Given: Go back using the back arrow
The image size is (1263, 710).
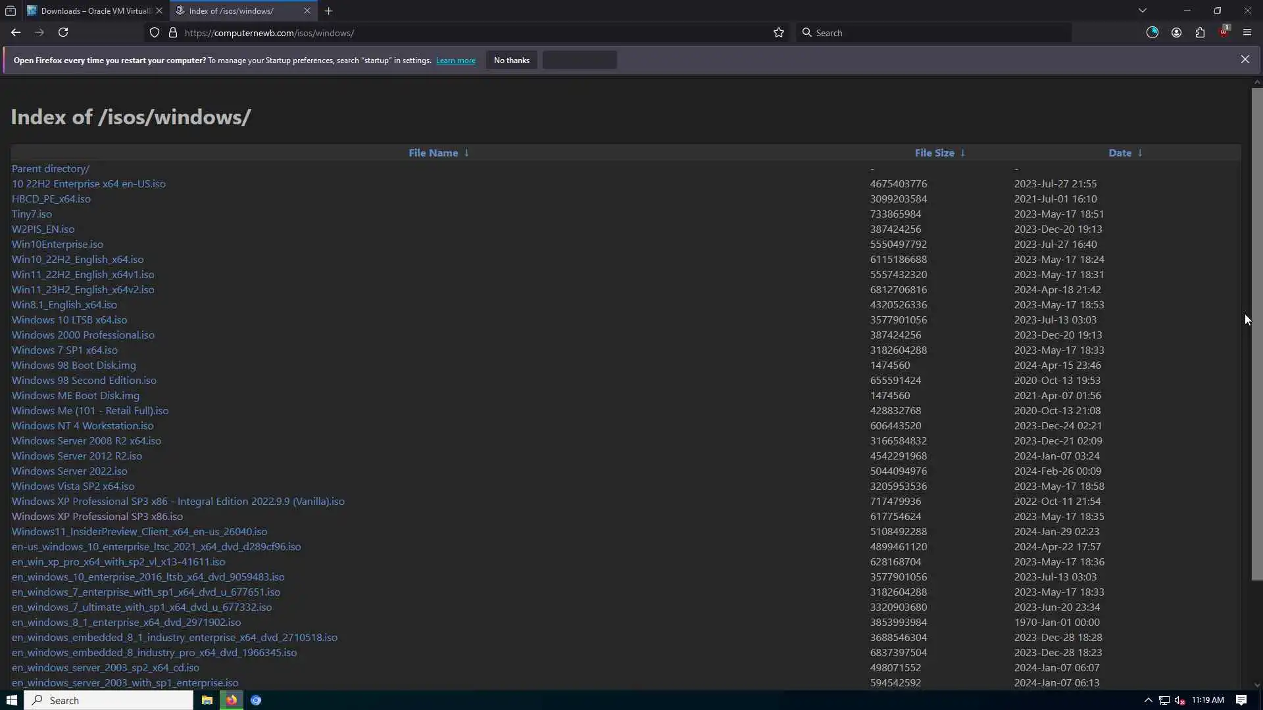Looking at the screenshot, I should [x=16, y=32].
